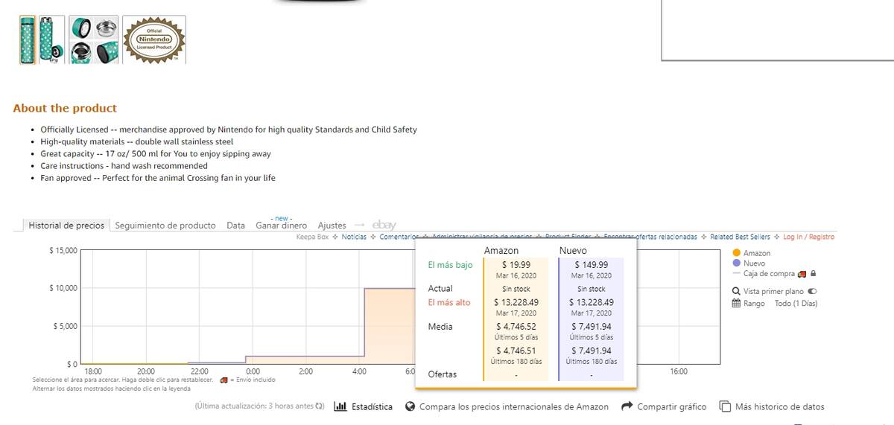This screenshot has width=894, height=425.
Task: Click the 22:00 time axis label
Action: (200, 371)
